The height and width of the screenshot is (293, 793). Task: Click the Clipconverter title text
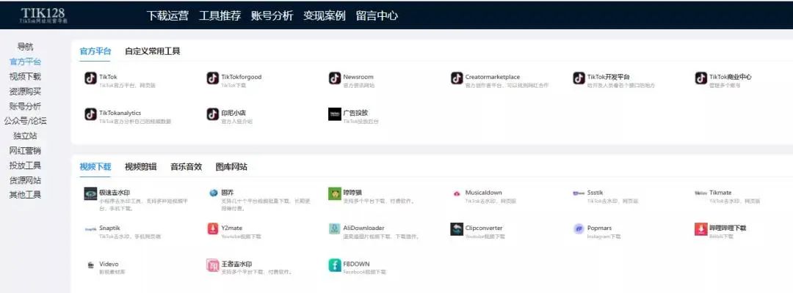pos(484,228)
